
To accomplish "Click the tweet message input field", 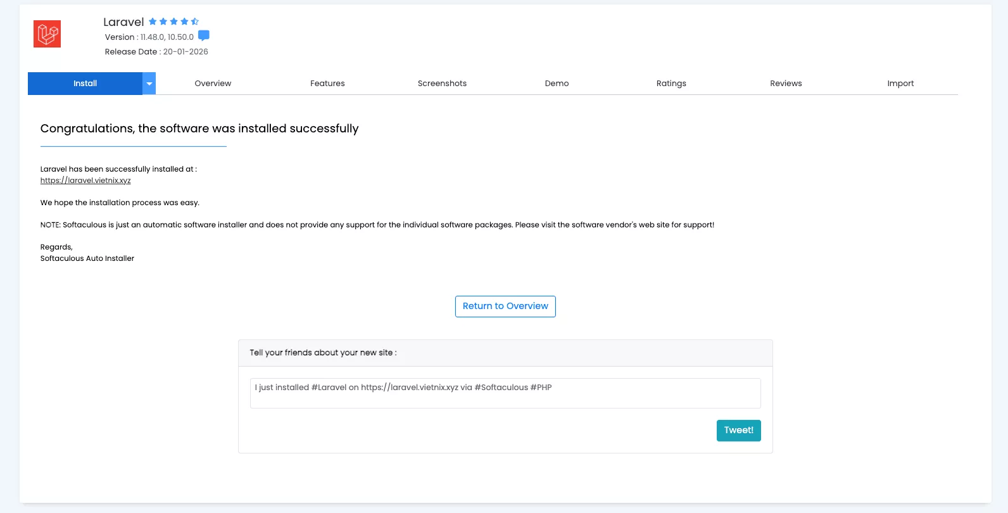I will (x=505, y=393).
